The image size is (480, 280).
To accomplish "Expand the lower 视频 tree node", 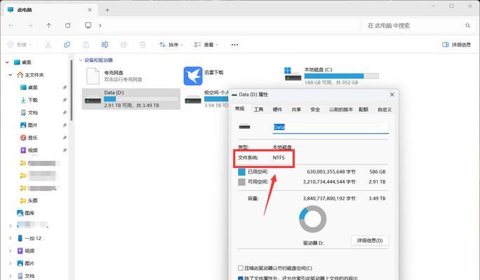I will 10,251.
